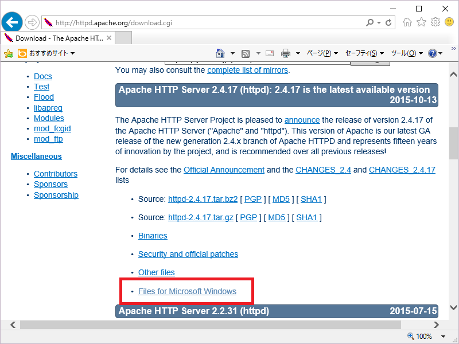
Task: Open the CHANGES_2.4.17 link
Action: click(x=402, y=170)
